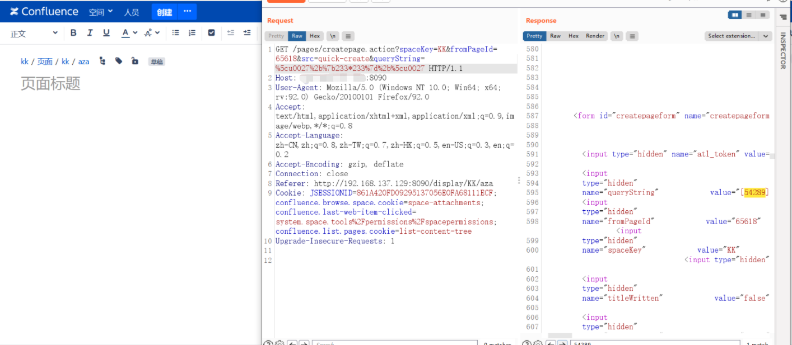Click the 草稿 draft badge

[x=156, y=62]
